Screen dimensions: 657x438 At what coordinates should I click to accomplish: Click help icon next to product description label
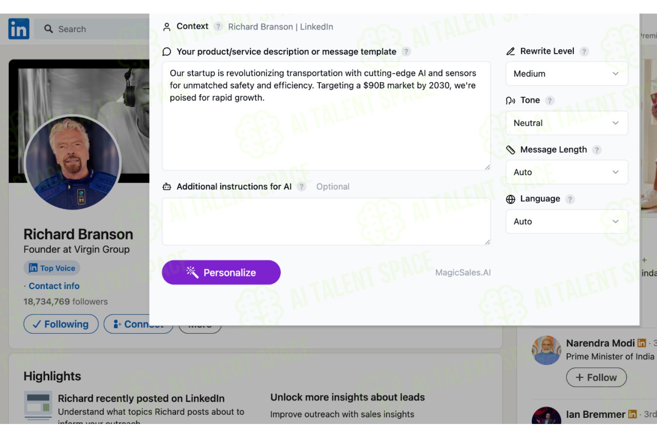406,52
